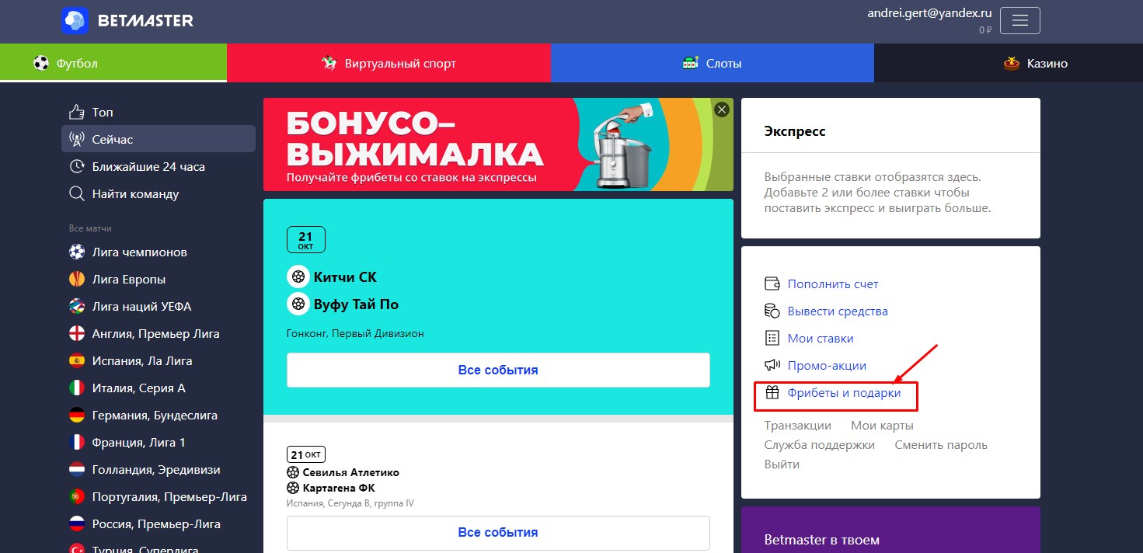
Task: Open Италия, Серия А
Action: coord(159,388)
